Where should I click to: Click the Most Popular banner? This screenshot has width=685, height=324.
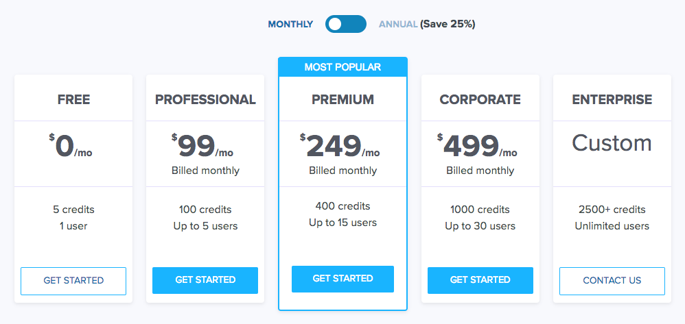pos(342,67)
